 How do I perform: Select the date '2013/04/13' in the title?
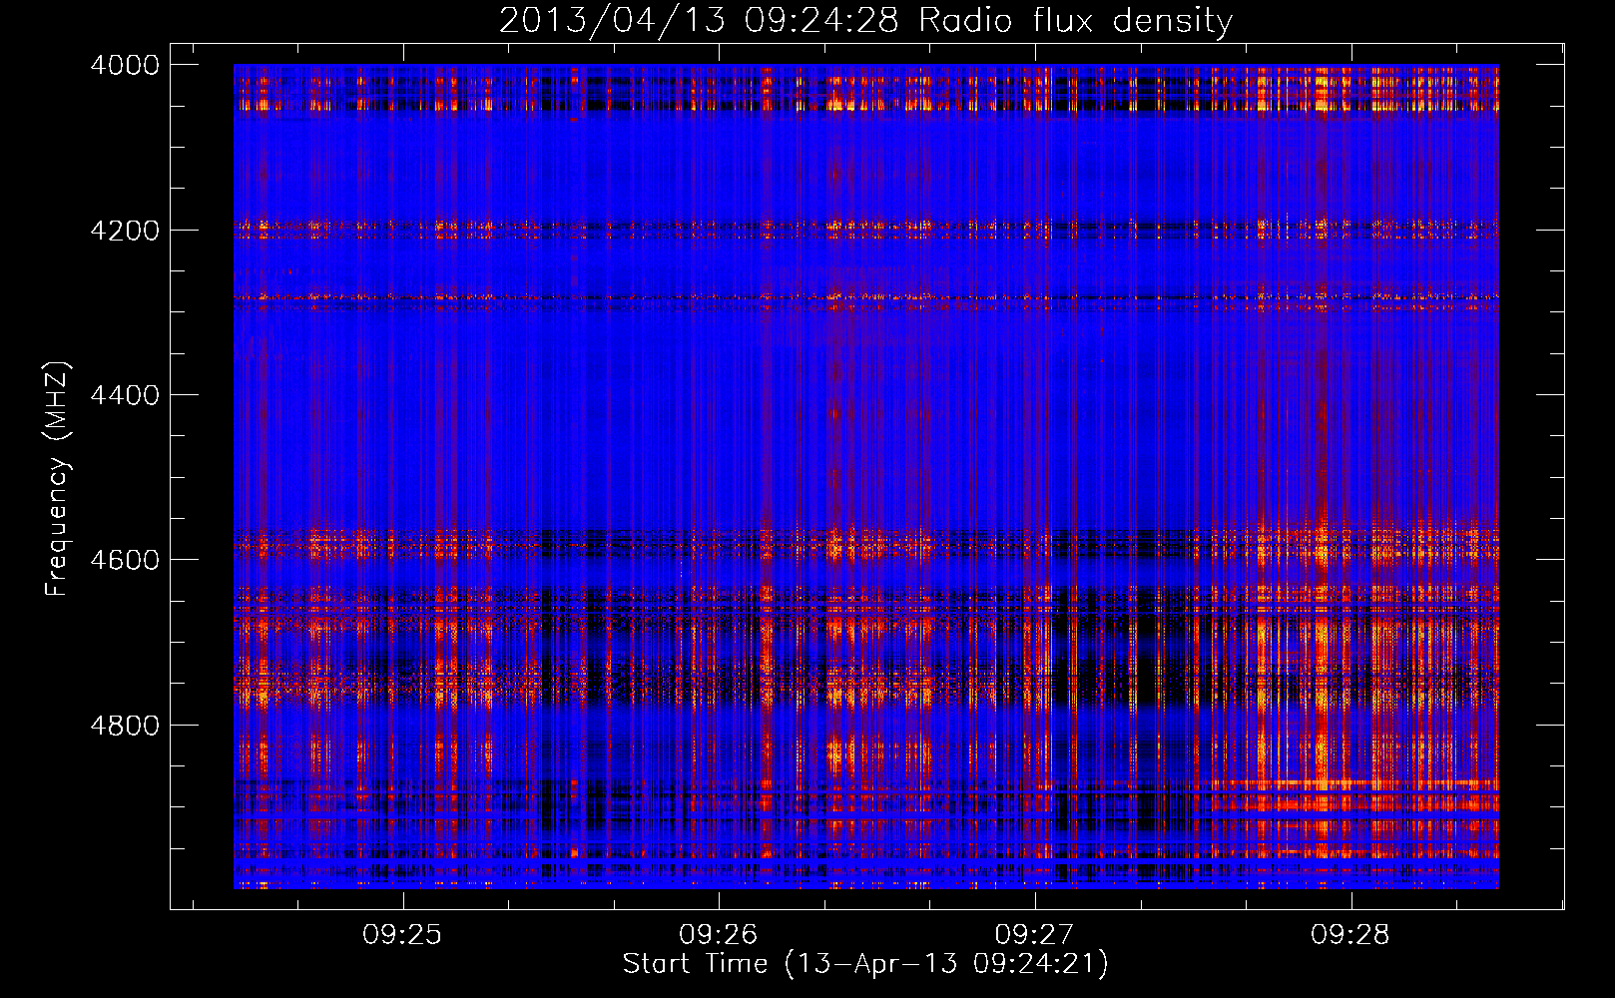coord(612,20)
